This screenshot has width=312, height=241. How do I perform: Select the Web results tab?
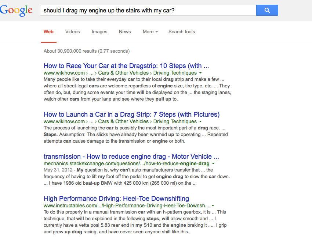(x=48, y=32)
